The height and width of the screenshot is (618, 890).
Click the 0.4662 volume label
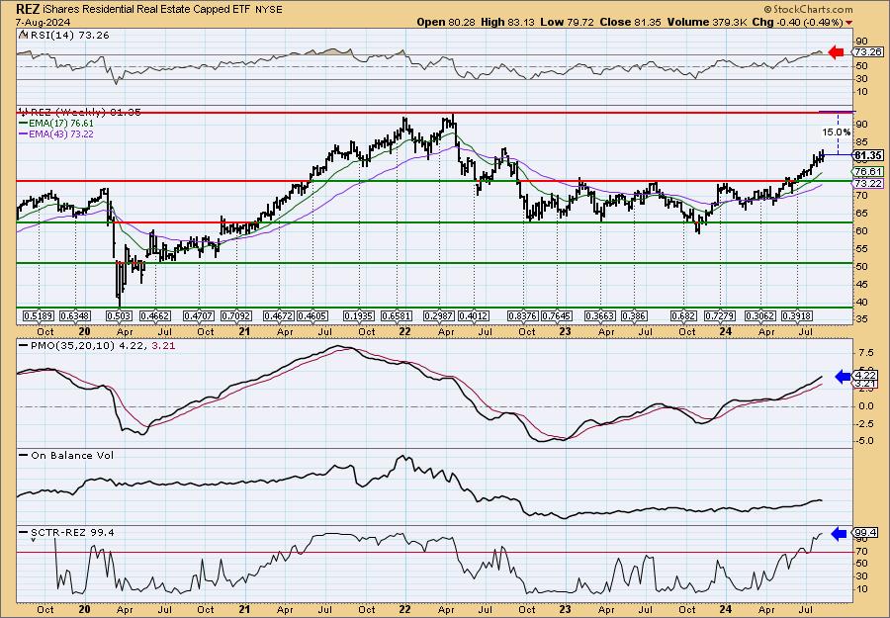click(x=155, y=315)
